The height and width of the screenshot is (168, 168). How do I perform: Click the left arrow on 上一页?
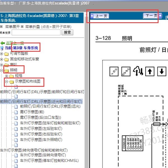pyautogui.click(x=92, y=16)
